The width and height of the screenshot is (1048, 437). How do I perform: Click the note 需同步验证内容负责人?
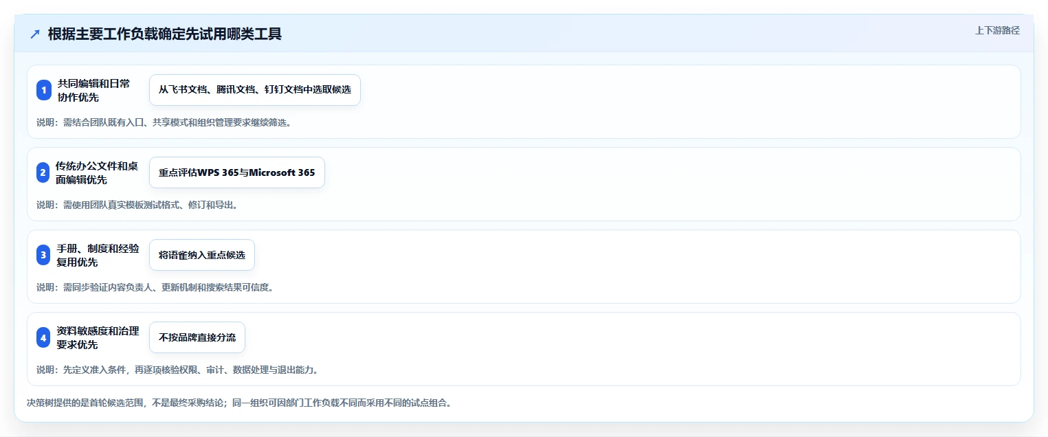pos(155,287)
